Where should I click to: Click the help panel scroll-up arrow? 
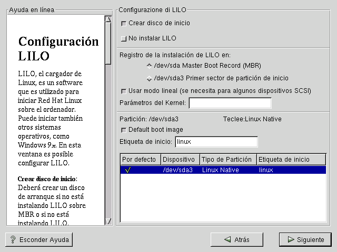pos(108,19)
